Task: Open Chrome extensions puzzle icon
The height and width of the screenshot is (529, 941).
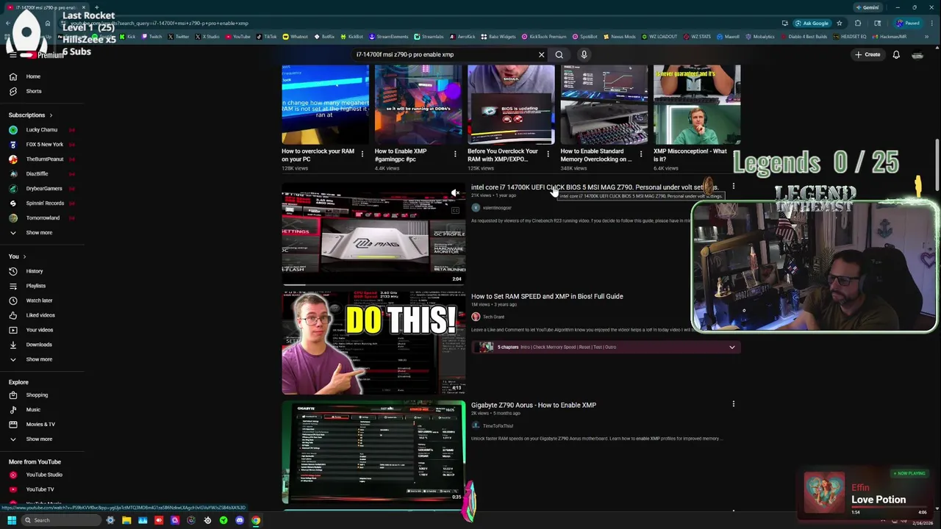Action: coord(858,23)
